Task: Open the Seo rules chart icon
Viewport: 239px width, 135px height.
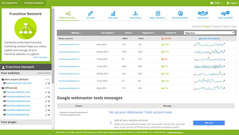Action: click(113, 13)
